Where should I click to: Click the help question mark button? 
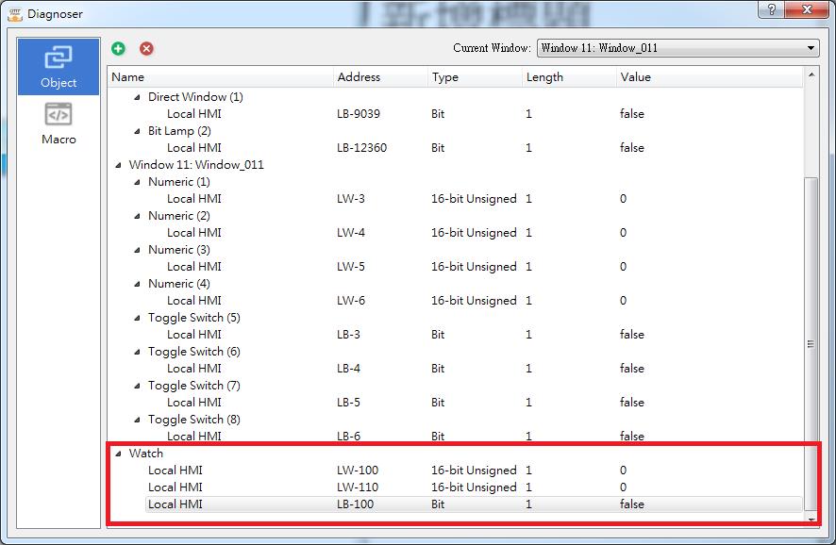[772, 9]
